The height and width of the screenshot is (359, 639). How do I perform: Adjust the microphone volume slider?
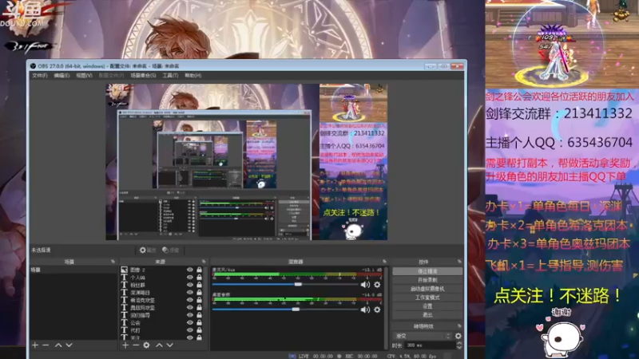285,285
